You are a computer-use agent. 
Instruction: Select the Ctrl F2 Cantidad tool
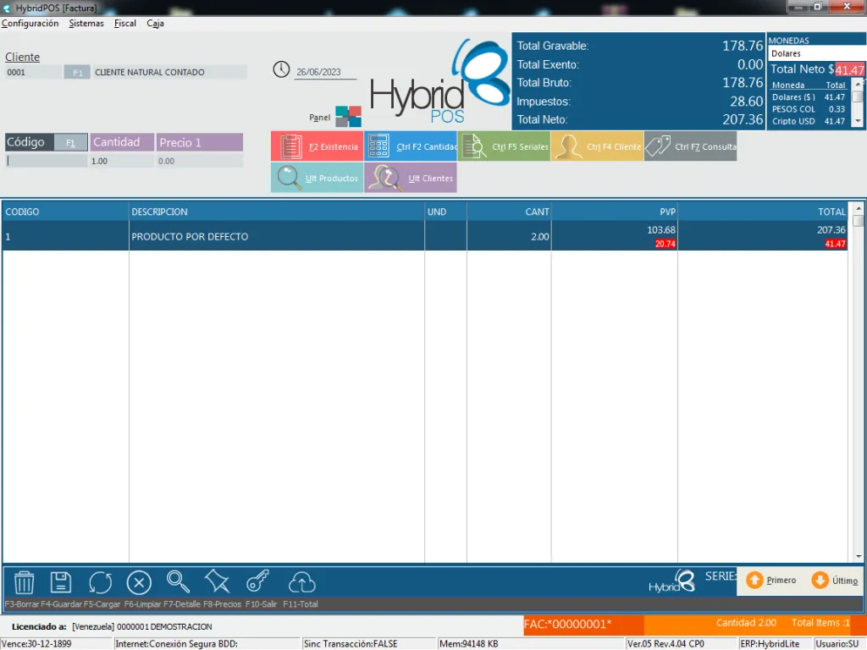point(411,146)
